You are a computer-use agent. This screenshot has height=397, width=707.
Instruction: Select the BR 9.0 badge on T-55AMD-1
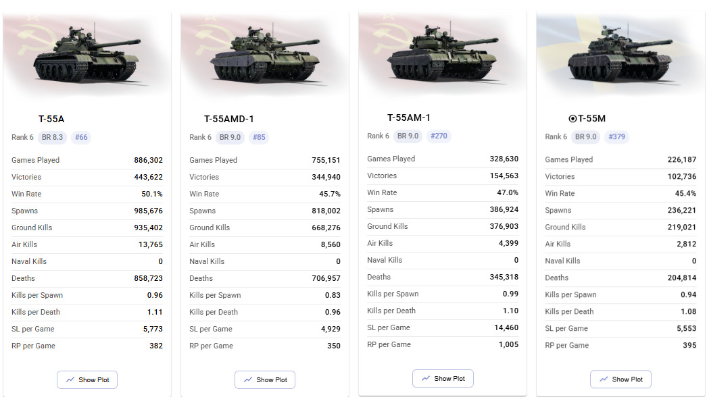point(230,137)
